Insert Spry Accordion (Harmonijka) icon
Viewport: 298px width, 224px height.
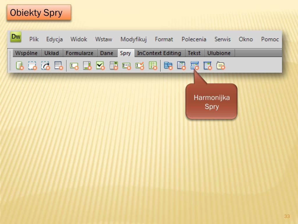pos(195,66)
